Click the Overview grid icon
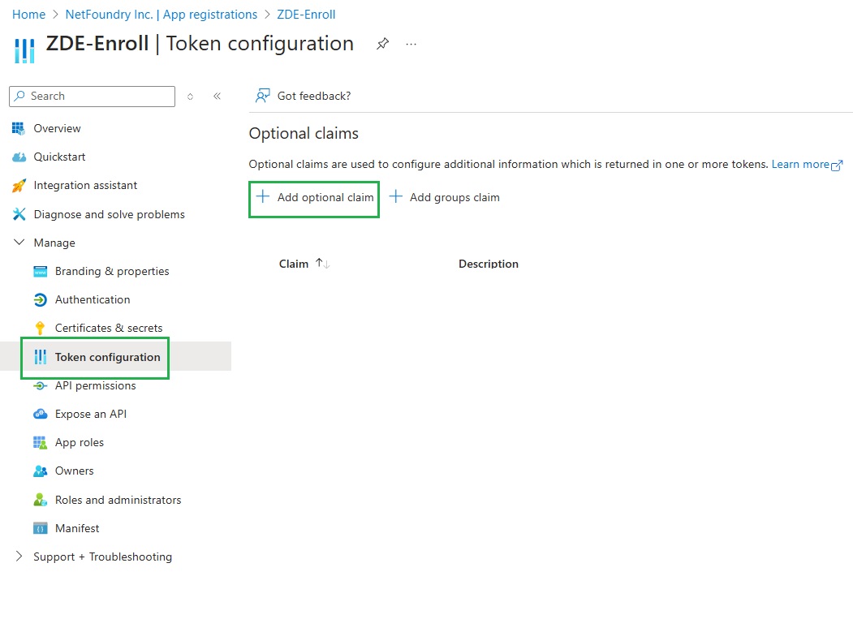Viewport: 853px width, 619px height. 19,128
